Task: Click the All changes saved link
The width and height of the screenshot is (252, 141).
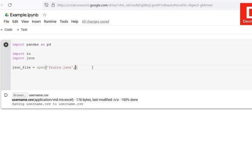Action: [95, 22]
